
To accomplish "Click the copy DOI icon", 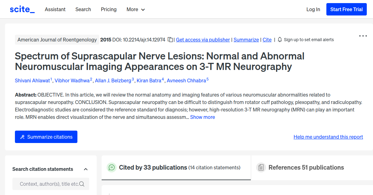I will click(170, 40).
